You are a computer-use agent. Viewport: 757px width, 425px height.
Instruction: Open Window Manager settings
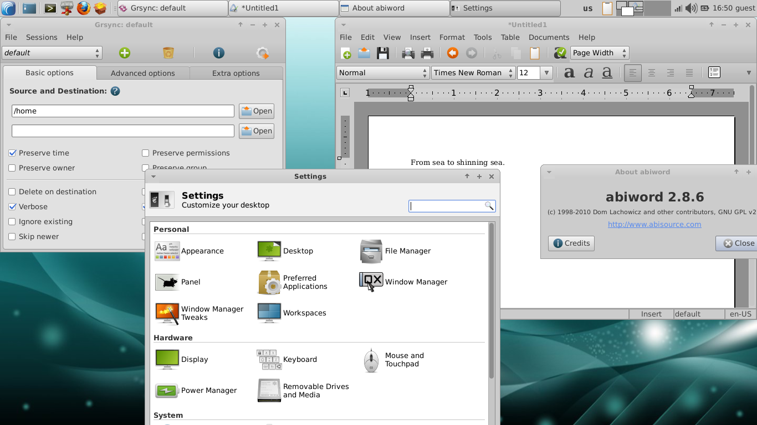[x=403, y=282]
